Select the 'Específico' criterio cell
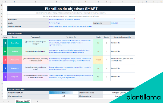163x103 pixels. click(x=15, y=43)
